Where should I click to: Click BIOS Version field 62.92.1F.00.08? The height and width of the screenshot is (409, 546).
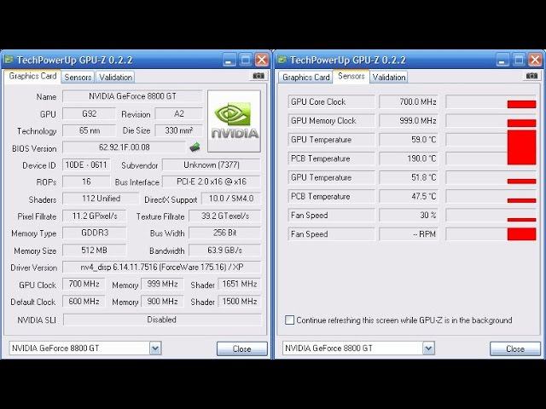pos(125,147)
